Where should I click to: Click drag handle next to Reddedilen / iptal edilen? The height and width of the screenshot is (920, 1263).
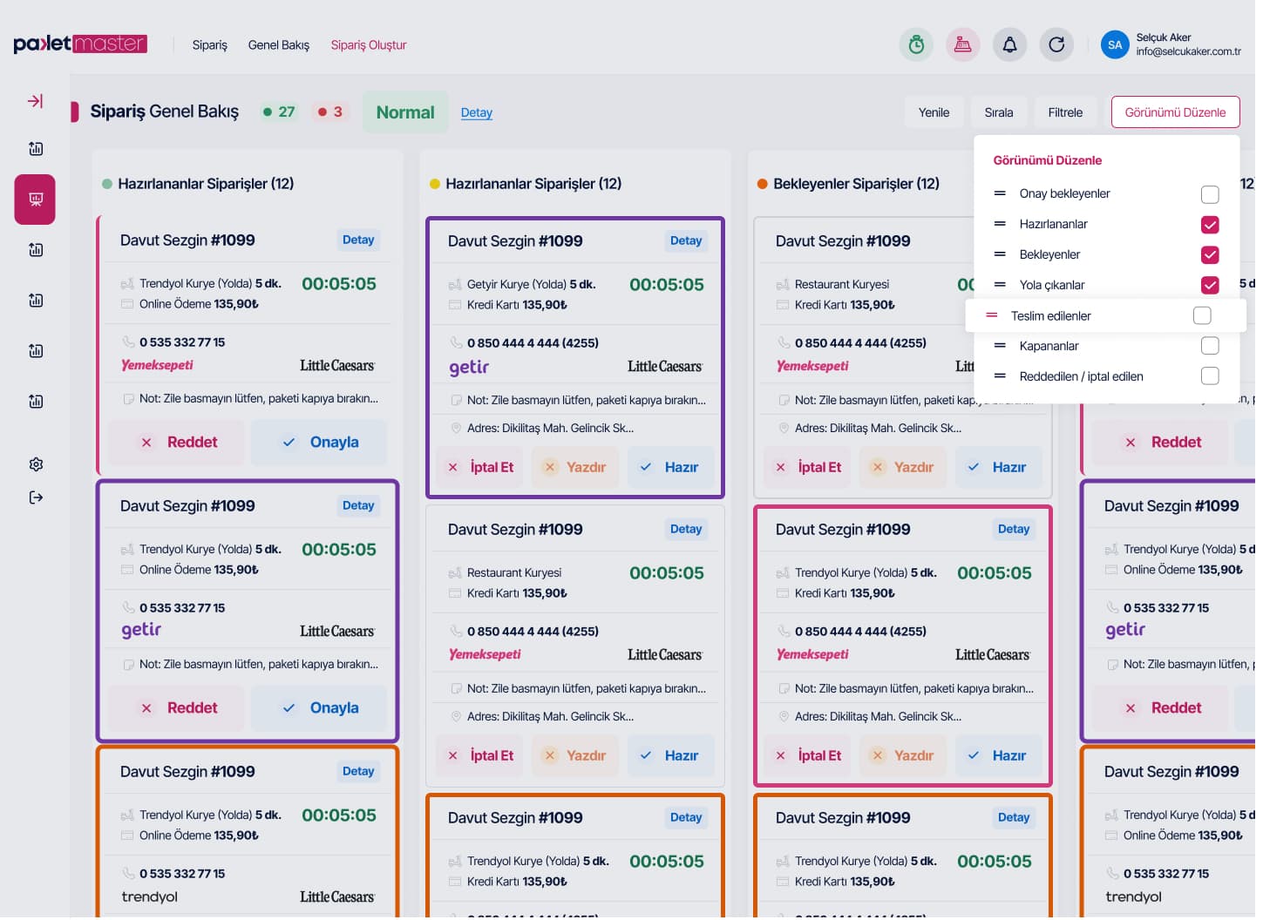pos(1000,376)
